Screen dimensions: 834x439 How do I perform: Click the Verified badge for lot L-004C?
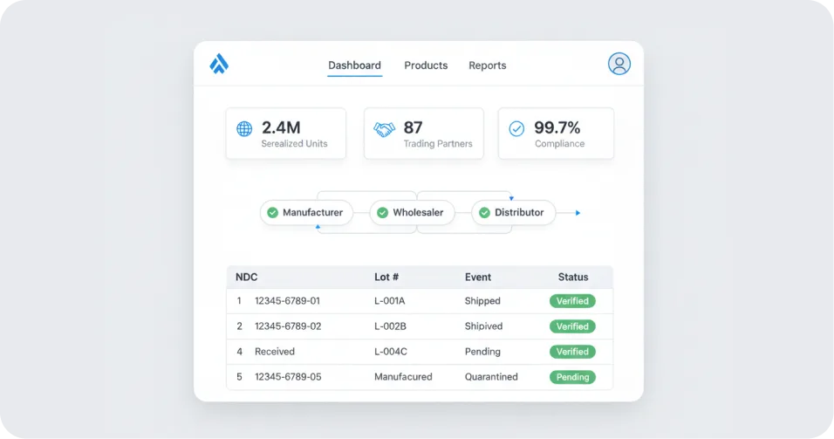572,352
